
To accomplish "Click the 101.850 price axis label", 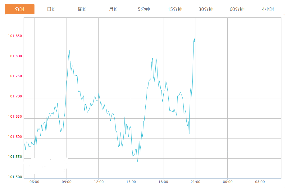I will pos(15,36).
